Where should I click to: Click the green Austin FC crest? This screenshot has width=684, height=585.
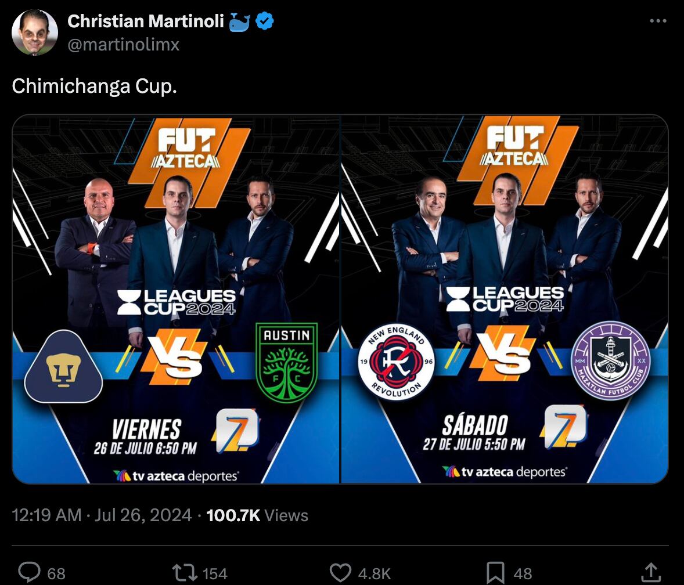287,364
